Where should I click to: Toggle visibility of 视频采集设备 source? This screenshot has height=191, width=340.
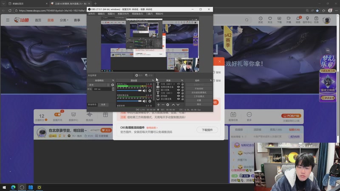point(178,87)
